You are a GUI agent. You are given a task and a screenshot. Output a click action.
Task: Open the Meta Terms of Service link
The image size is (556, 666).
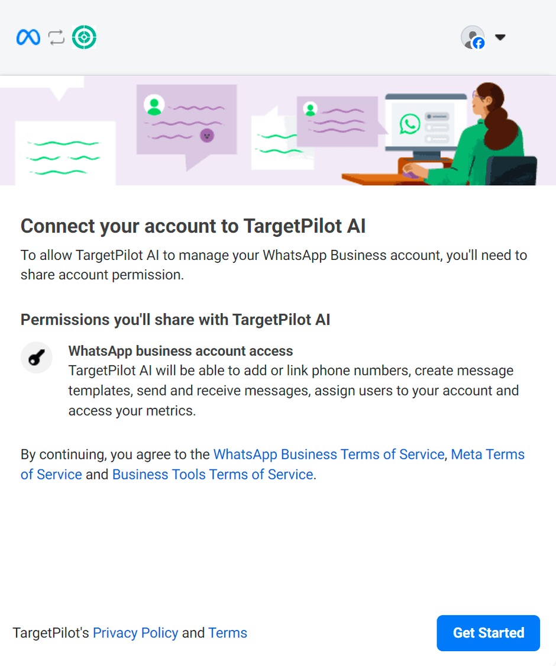click(273, 464)
